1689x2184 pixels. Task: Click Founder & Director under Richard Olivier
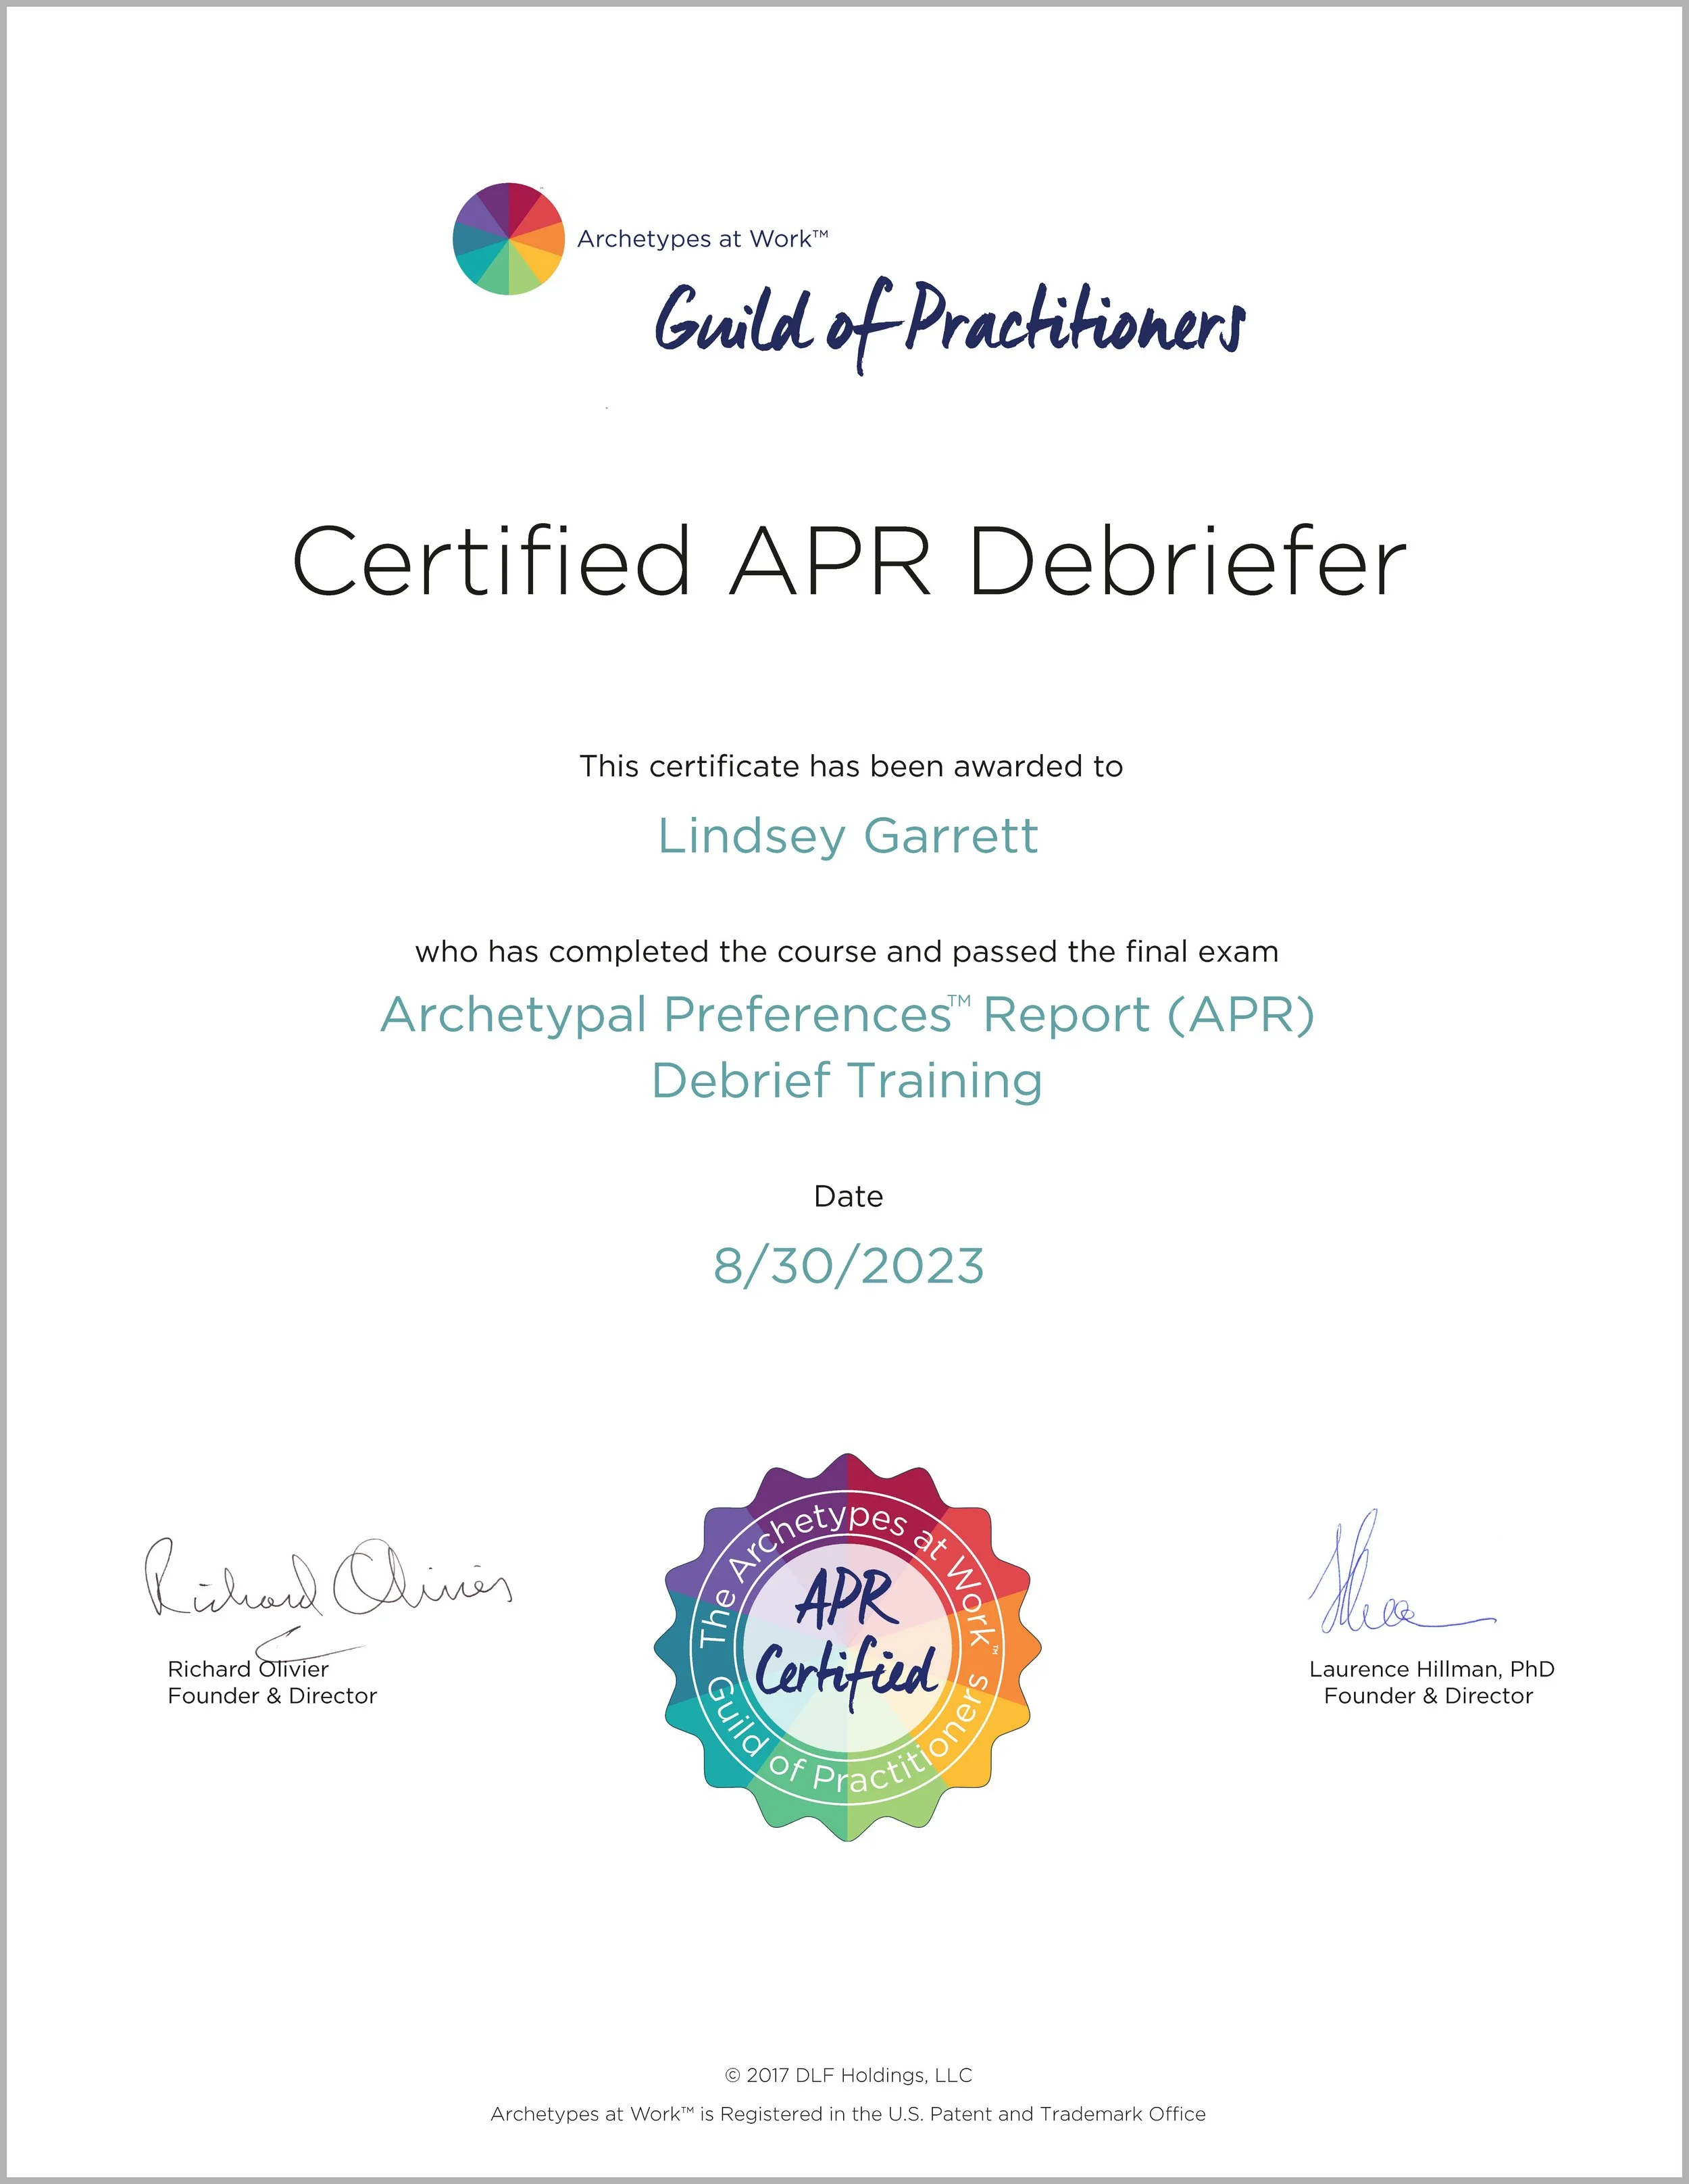[272, 1696]
